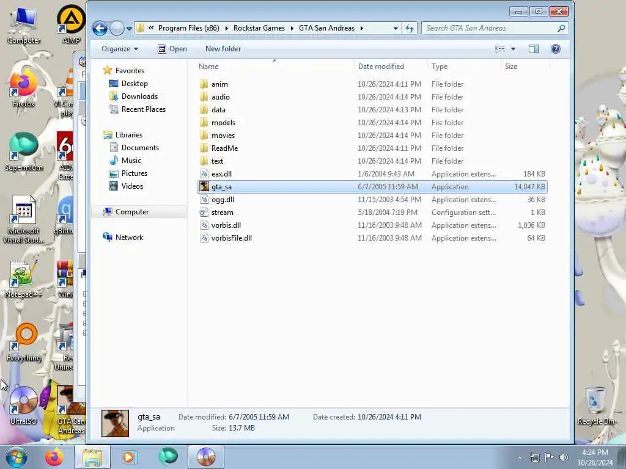The height and width of the screenshot is (469, 626).
Task: Select the vorbisFile.dll file icon
Action: click(204, 238)
